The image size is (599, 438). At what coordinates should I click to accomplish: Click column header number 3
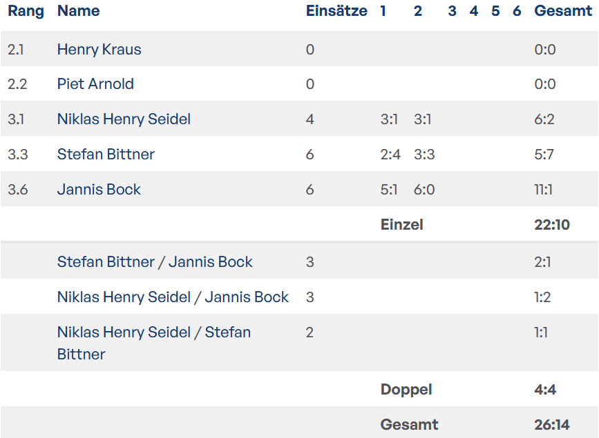coord(452,11)
